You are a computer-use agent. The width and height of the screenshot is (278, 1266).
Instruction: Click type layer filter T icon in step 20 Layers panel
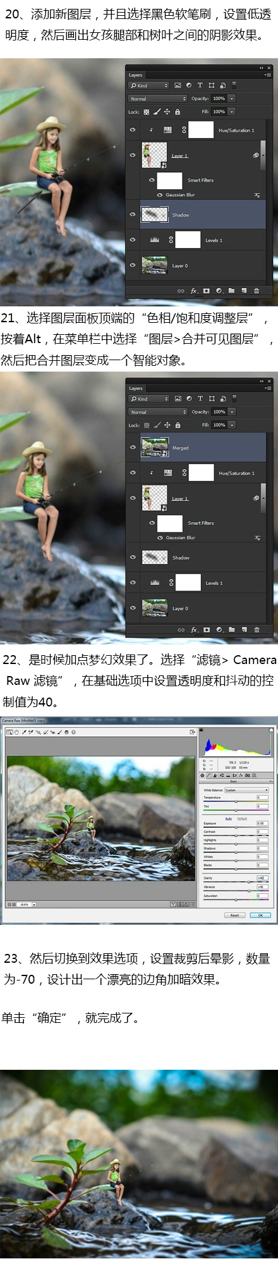point(200,85)
